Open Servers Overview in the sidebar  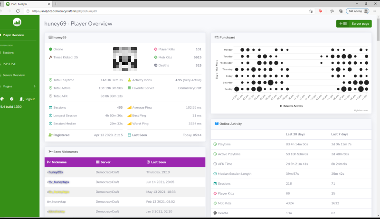[14, 75]
